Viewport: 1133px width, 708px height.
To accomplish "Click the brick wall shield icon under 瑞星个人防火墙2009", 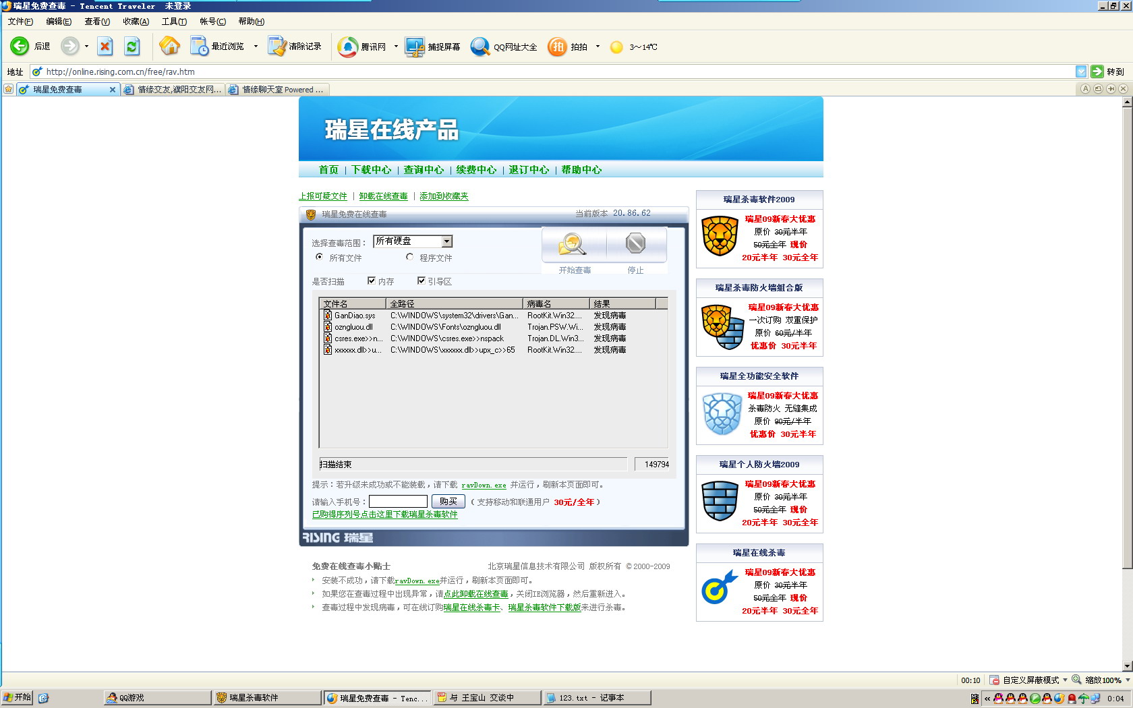I will [x=720, y=501].
